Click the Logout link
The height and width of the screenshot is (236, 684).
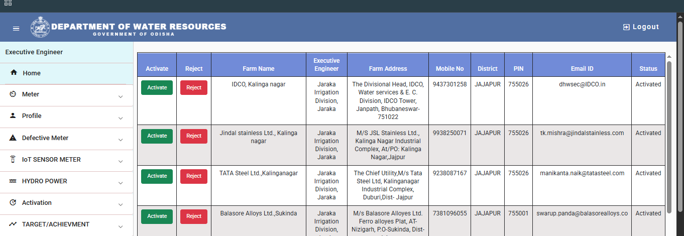(x=641, y=27)
